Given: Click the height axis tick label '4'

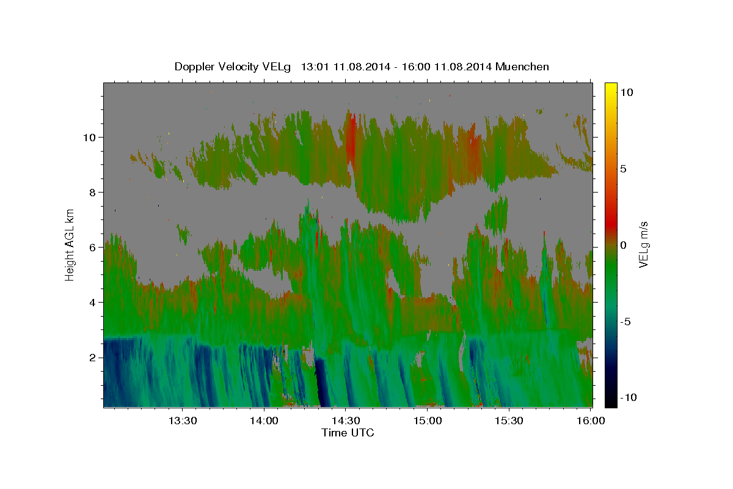Looking at the screenshot, I should point(93,303).
